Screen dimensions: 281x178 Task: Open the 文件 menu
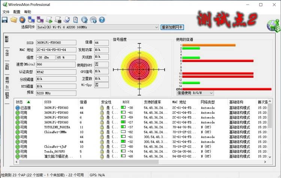(6, 12)
